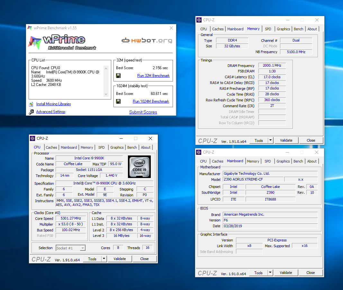The width and height of the screenshot is (343, 290).
Task: Click the CPU-Z title bar icon of Memory window
Action: [199, 20]
